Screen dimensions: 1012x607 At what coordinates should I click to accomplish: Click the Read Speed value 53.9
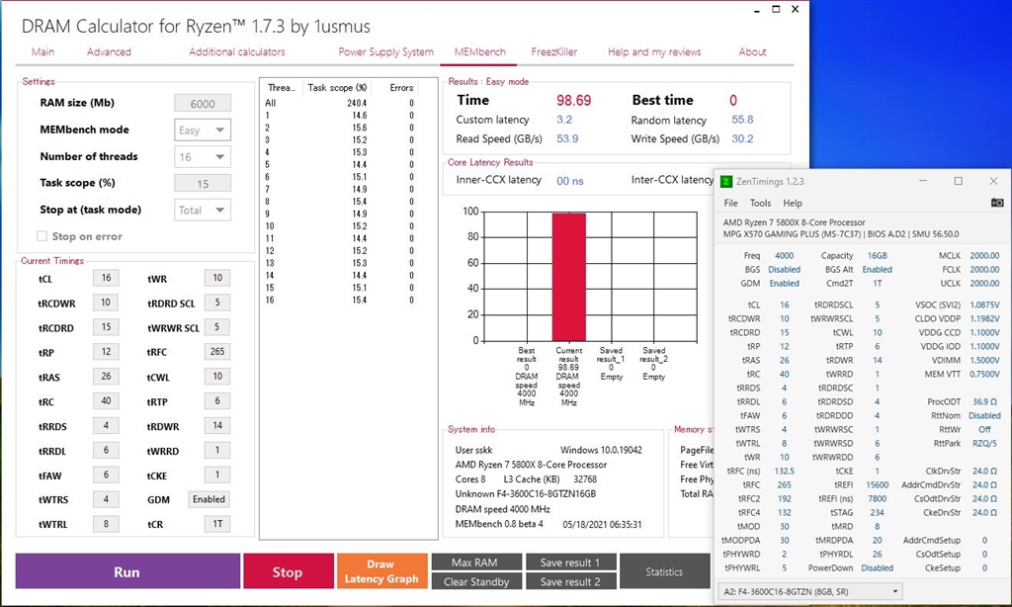tap(567, 138)
